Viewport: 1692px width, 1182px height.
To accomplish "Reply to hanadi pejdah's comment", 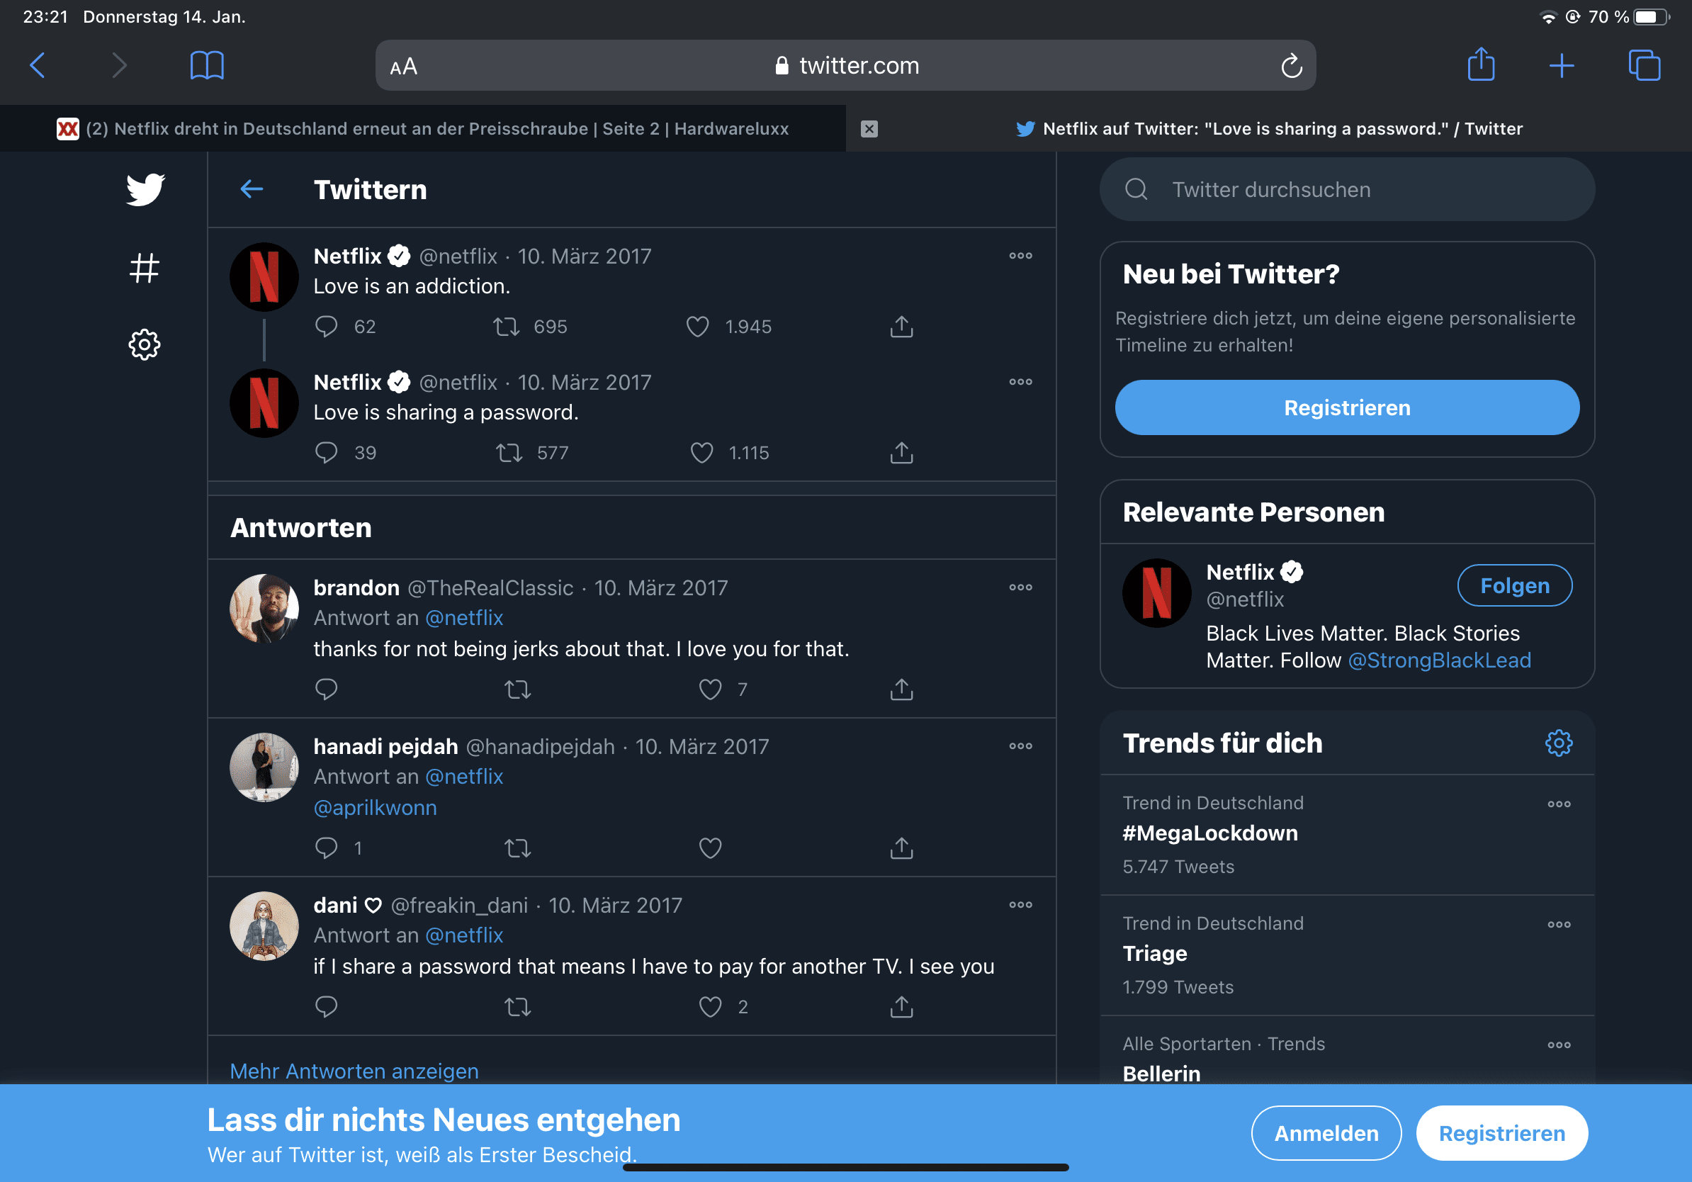I will pos(326,848).
